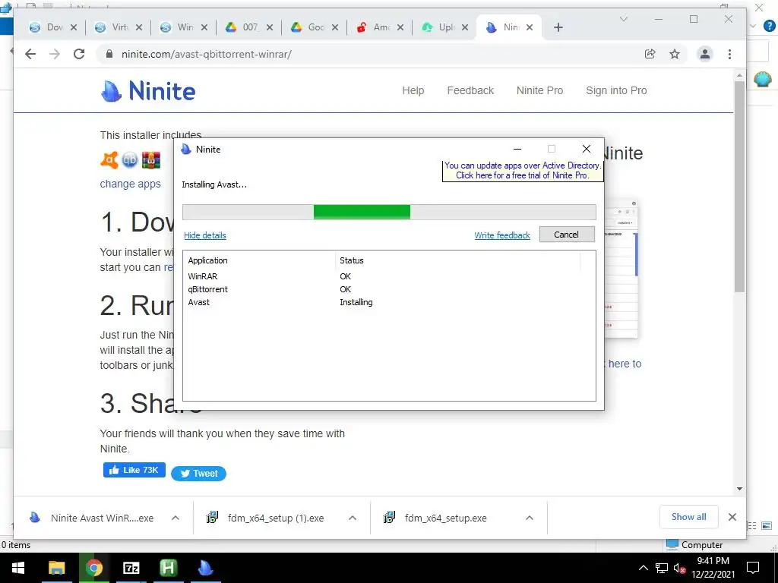Click the qBittorrent icon under installer includes
This screenshot has width=778, height=583.
click(x=130, y=159)
